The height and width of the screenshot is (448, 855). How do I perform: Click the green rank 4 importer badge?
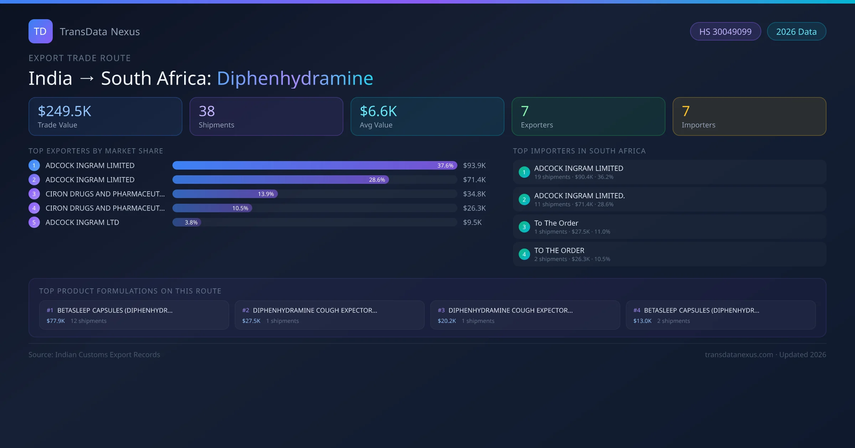click(524, 254)
